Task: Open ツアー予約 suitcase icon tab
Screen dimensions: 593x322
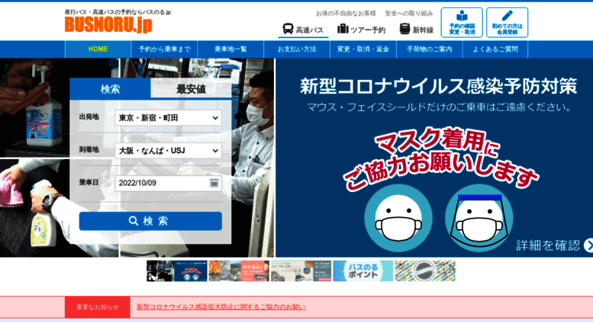Action: tap(361, 30)
